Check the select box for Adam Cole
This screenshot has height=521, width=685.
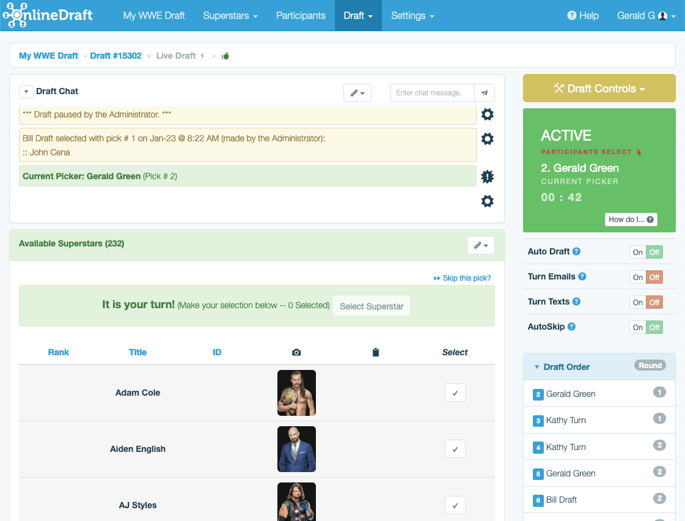455,393
